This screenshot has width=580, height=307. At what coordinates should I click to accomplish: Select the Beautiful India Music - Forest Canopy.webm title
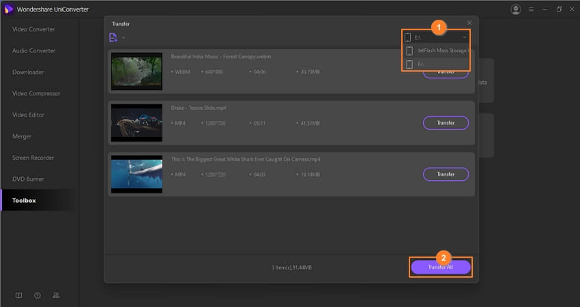(x=221, y=57)
